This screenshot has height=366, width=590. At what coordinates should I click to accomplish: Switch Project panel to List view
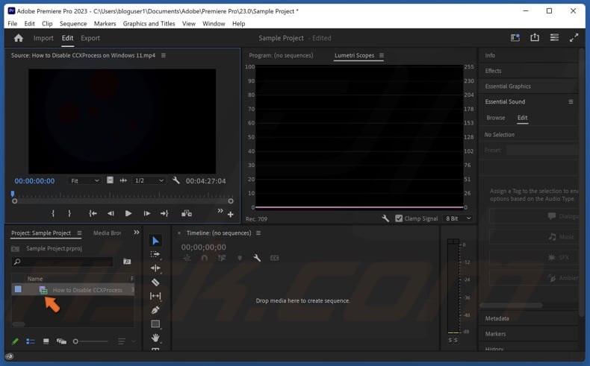[x=31, y=341]
